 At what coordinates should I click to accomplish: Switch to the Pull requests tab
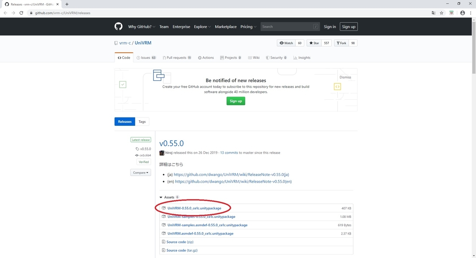coord(177,58)
